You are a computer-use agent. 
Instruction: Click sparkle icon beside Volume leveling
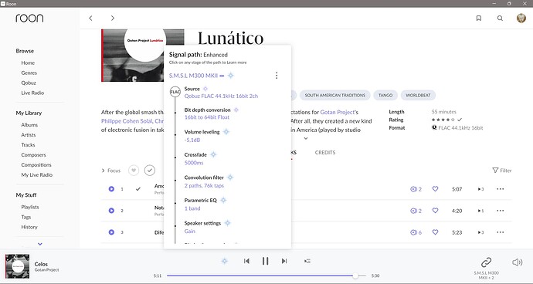226,132
